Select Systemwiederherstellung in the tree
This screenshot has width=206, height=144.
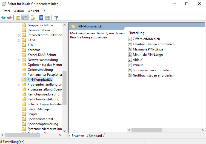45,129
